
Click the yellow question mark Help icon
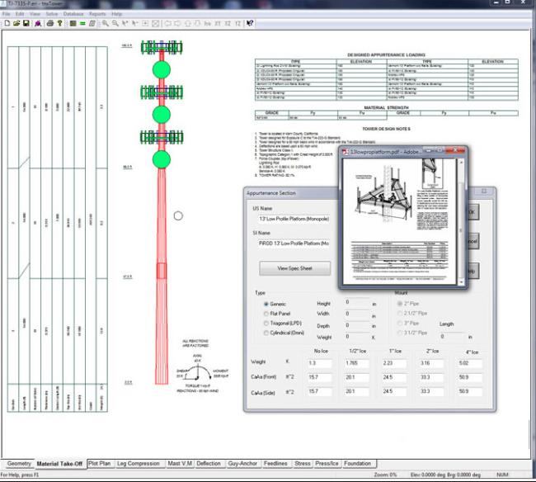[59, 23]
